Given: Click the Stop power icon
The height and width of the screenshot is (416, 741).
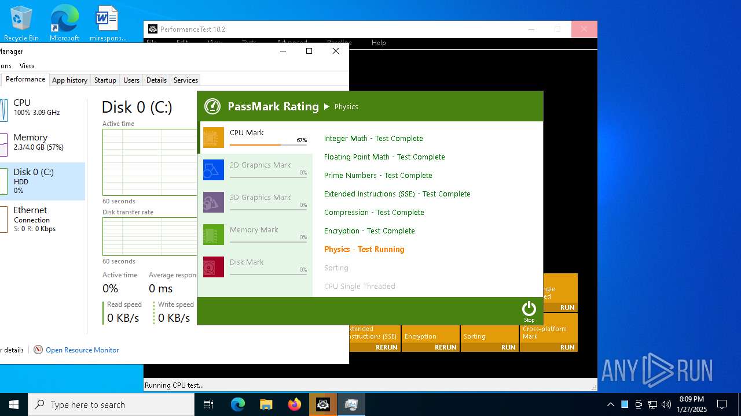Looking at the screenshot, I should tap(529, 309).
